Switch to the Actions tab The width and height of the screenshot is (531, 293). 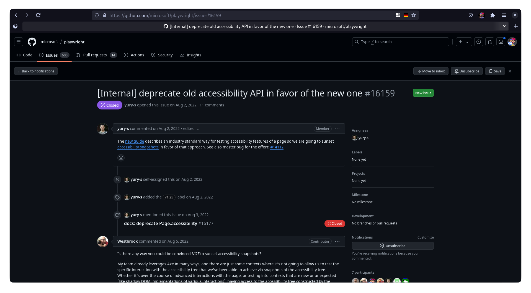point(134,55)
